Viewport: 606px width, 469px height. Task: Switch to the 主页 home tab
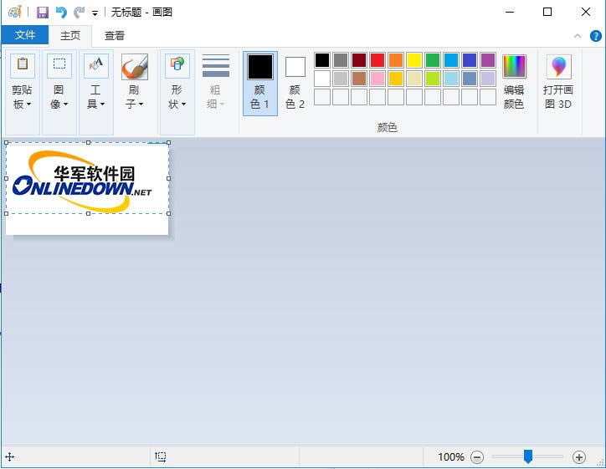tap(70, 35)
